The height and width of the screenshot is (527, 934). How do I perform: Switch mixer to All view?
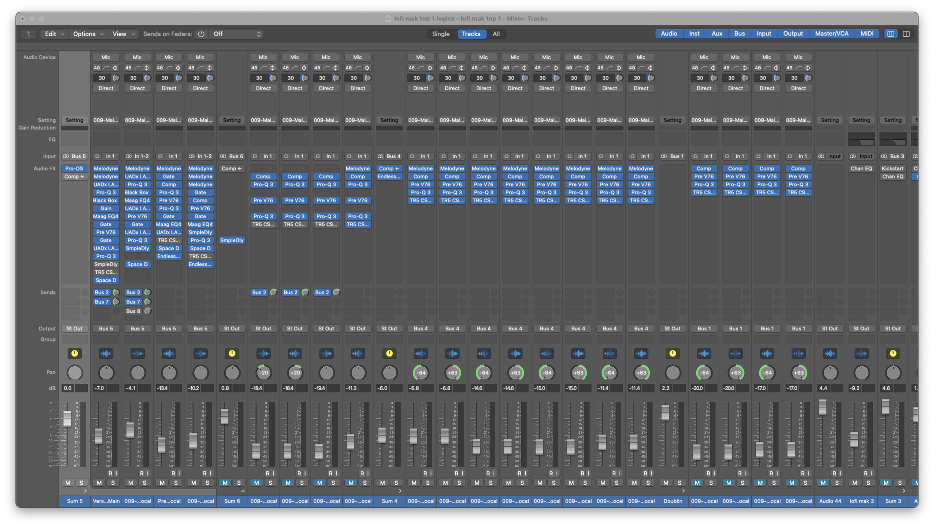point(496,34)
